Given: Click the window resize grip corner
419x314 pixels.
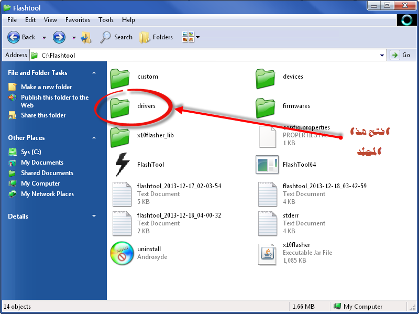Looking at the screenshot, I should (x=412, y=307).
